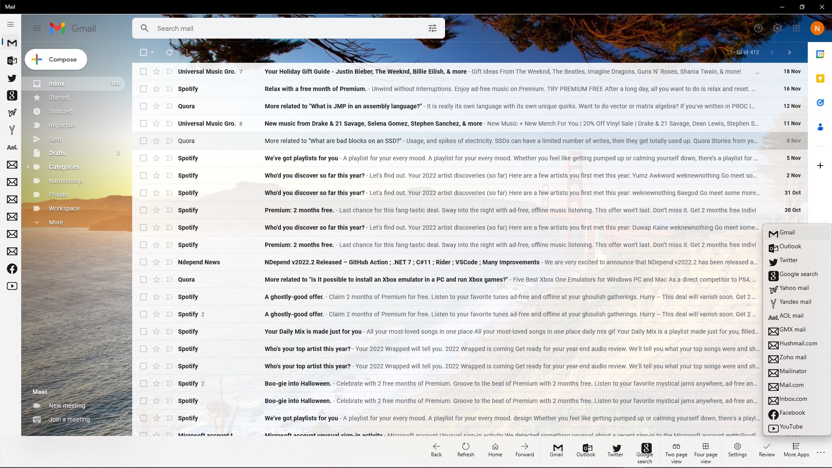Refresh the inbox with the refresh icon
832x468 pixels.
coord(169,52)
